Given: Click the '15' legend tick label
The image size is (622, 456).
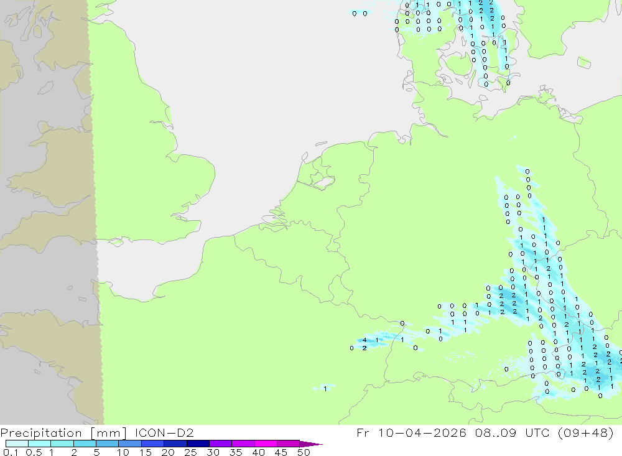Looking at the screenshot, I should [x=145, y=452].
